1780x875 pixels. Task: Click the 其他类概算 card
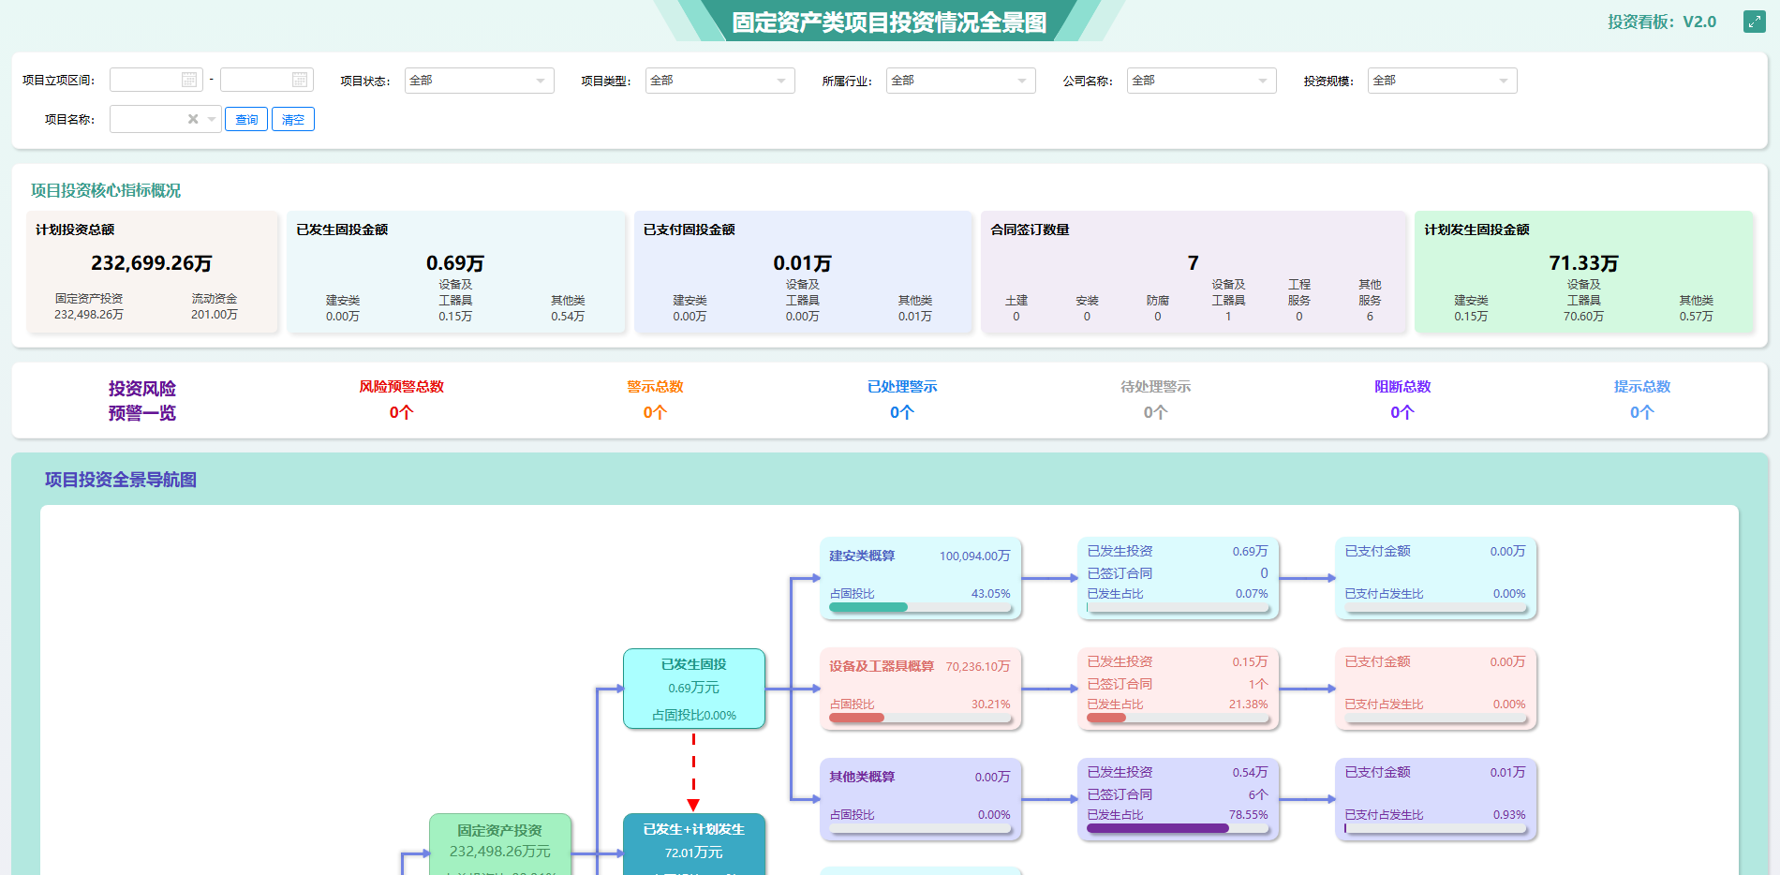(920, 799)
